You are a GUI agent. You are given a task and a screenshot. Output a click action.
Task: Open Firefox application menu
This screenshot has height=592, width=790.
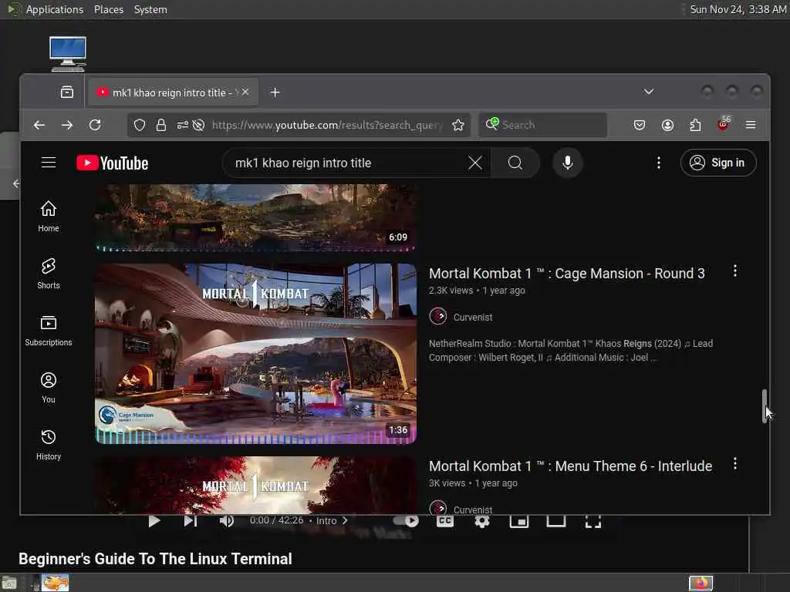tap(751, 125)
